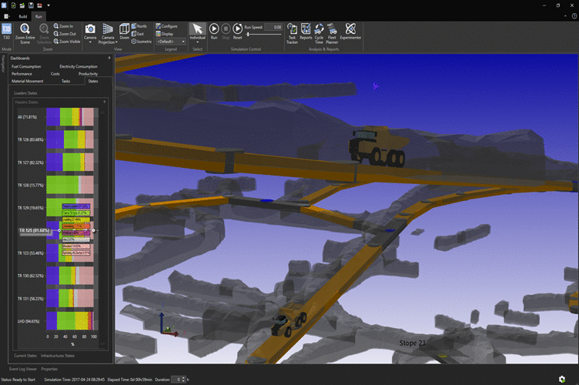The image size is (579, 385).
Task: Adjust the Run Speed slider
Action: click(x=248, y=35)
